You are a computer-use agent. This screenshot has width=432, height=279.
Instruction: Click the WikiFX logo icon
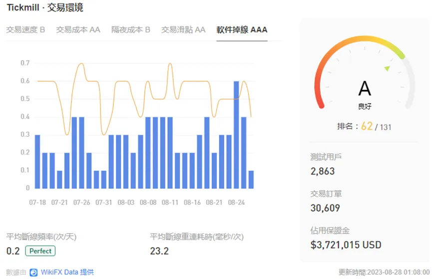(x=33, y=273)
